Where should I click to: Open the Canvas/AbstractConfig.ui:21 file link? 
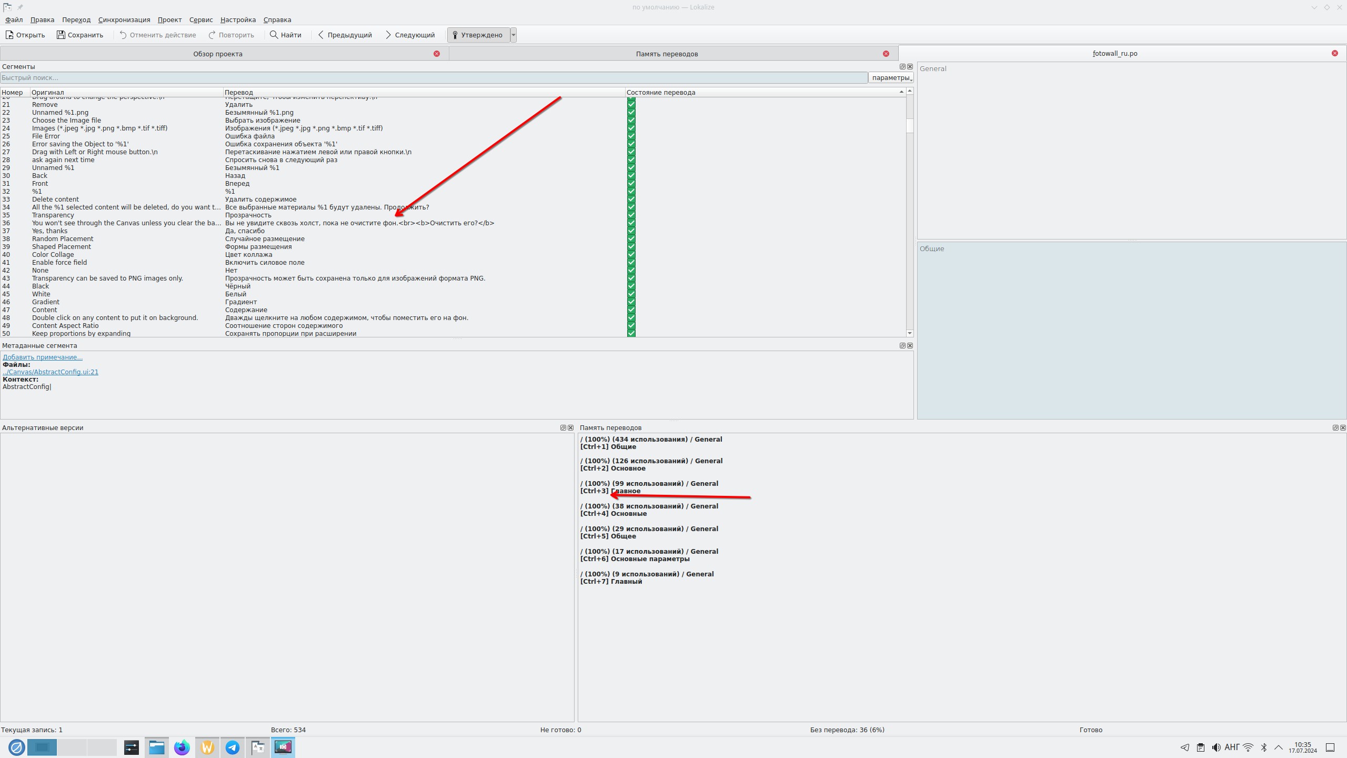tap(51, 372)
